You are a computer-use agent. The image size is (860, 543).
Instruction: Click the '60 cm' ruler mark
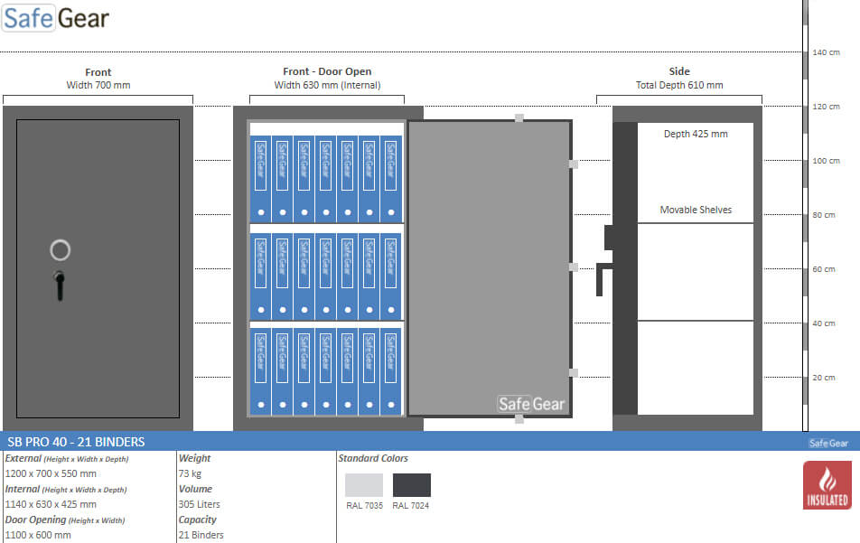[x=824, y=269]
